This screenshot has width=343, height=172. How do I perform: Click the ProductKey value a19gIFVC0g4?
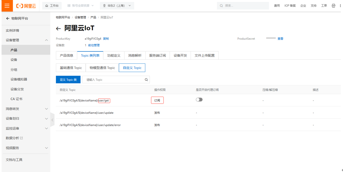93,39
